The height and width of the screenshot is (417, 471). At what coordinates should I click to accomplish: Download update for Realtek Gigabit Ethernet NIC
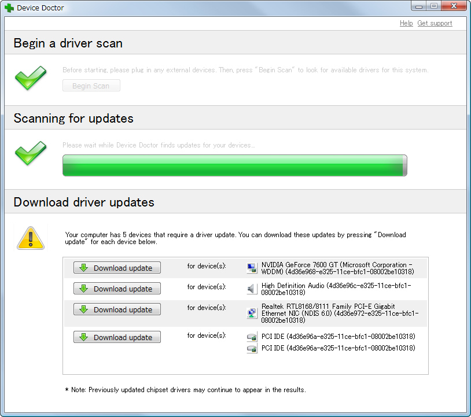coord(117,309)
